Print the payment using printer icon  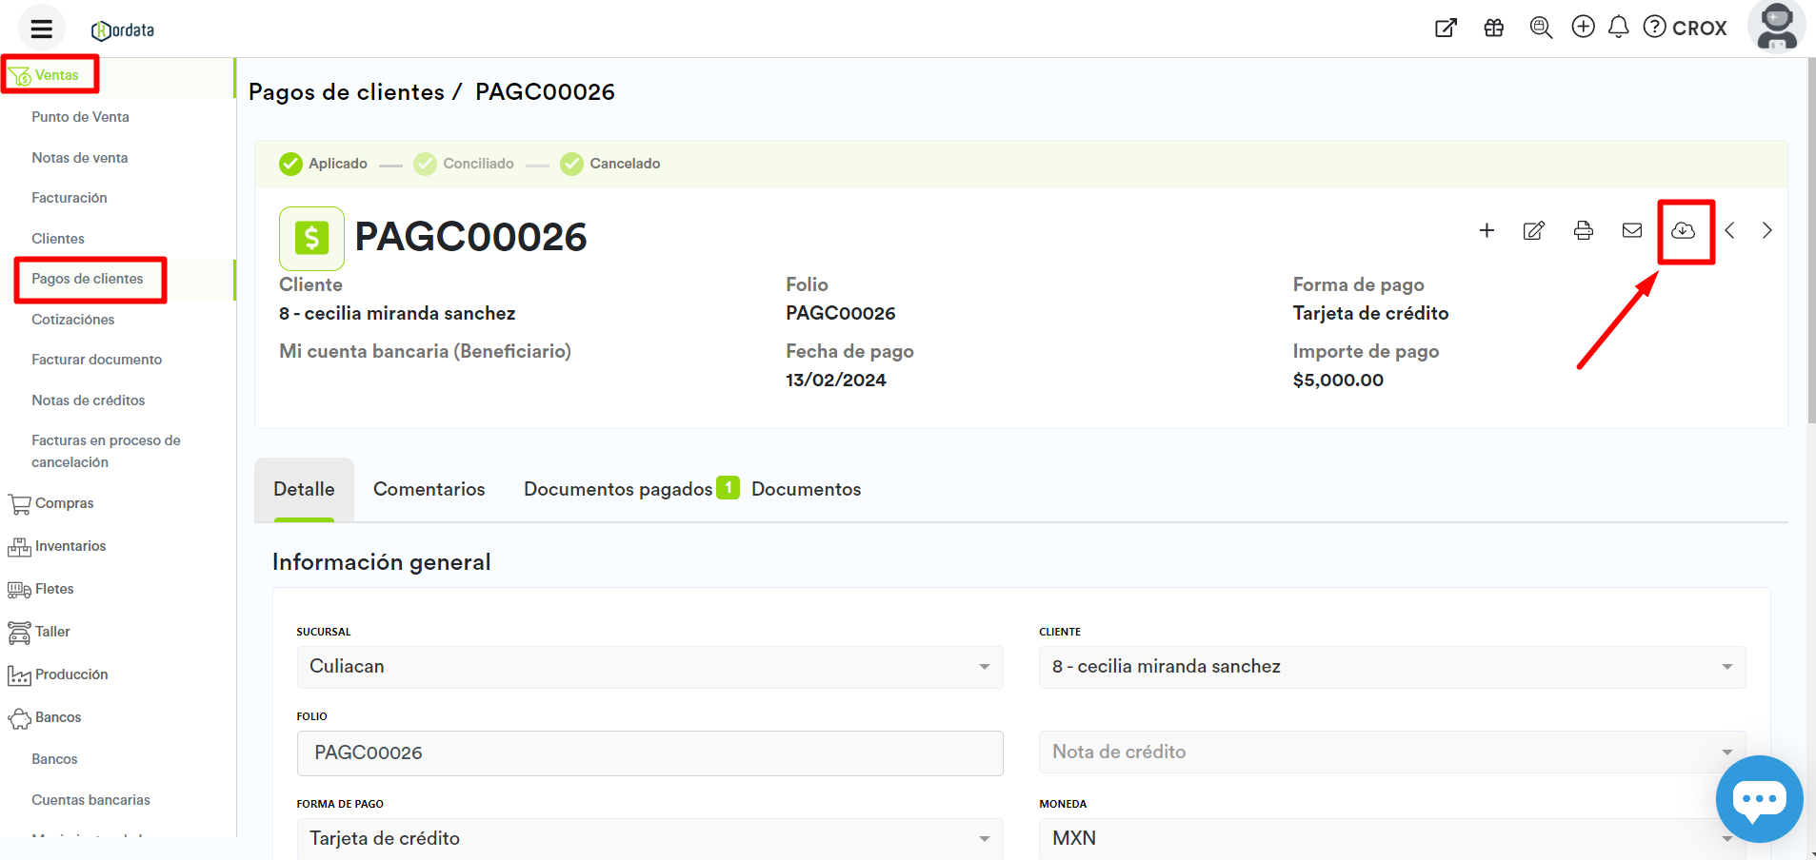(1583, 231)
